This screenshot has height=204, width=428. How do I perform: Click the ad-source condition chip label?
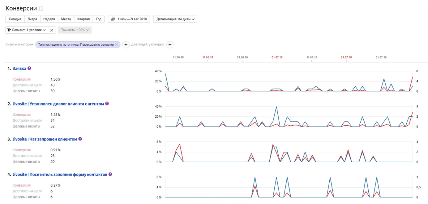pos(76,45)
